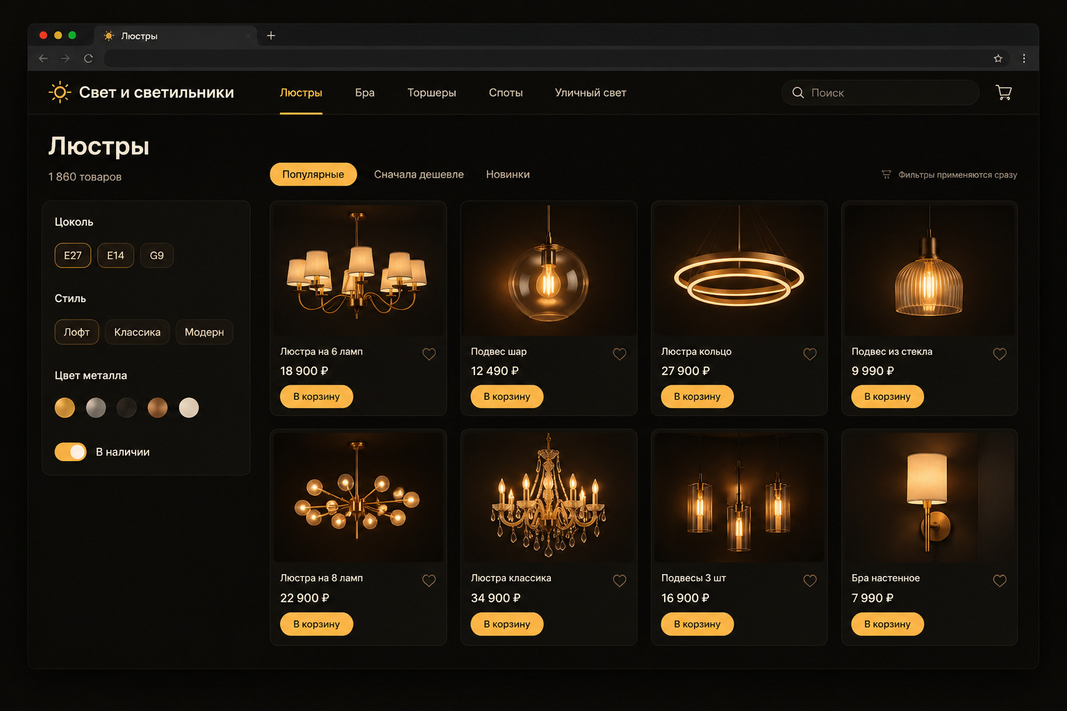
Task: Open Подвес из стекла product image
Action: tap(929, 270)
